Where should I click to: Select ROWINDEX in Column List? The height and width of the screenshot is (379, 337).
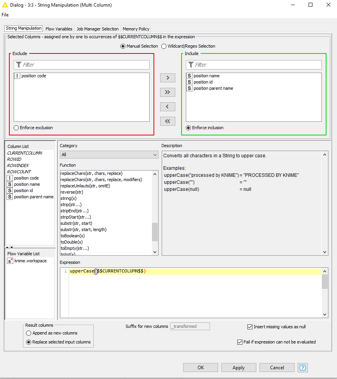click(x=18, y=166)
